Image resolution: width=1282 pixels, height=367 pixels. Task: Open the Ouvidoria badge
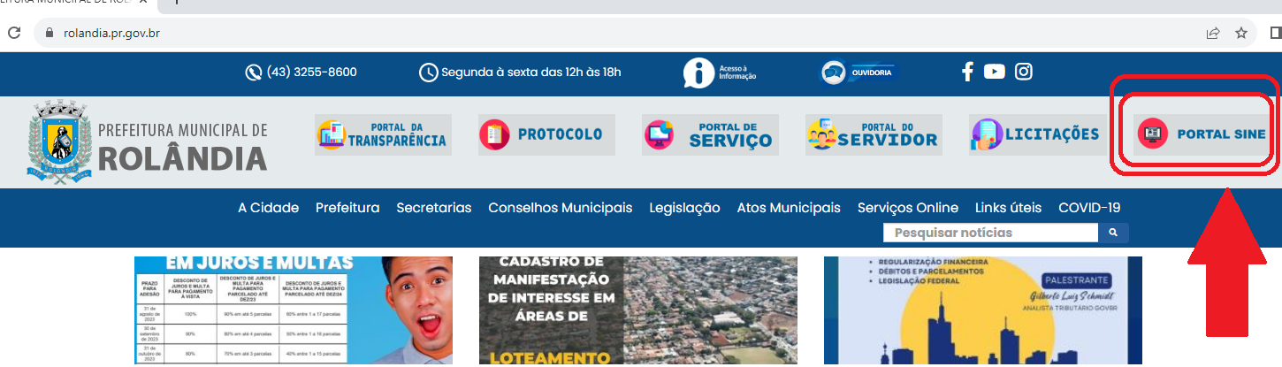[x=858, y=72]
